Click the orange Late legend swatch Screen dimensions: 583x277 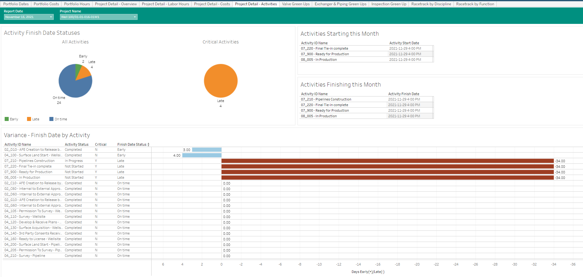click(29, 119)
